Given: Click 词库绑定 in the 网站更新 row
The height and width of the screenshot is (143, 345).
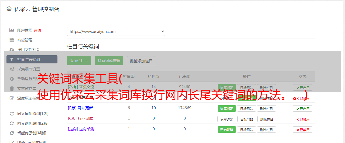Looking at the screenshot, I should point(227,108).
